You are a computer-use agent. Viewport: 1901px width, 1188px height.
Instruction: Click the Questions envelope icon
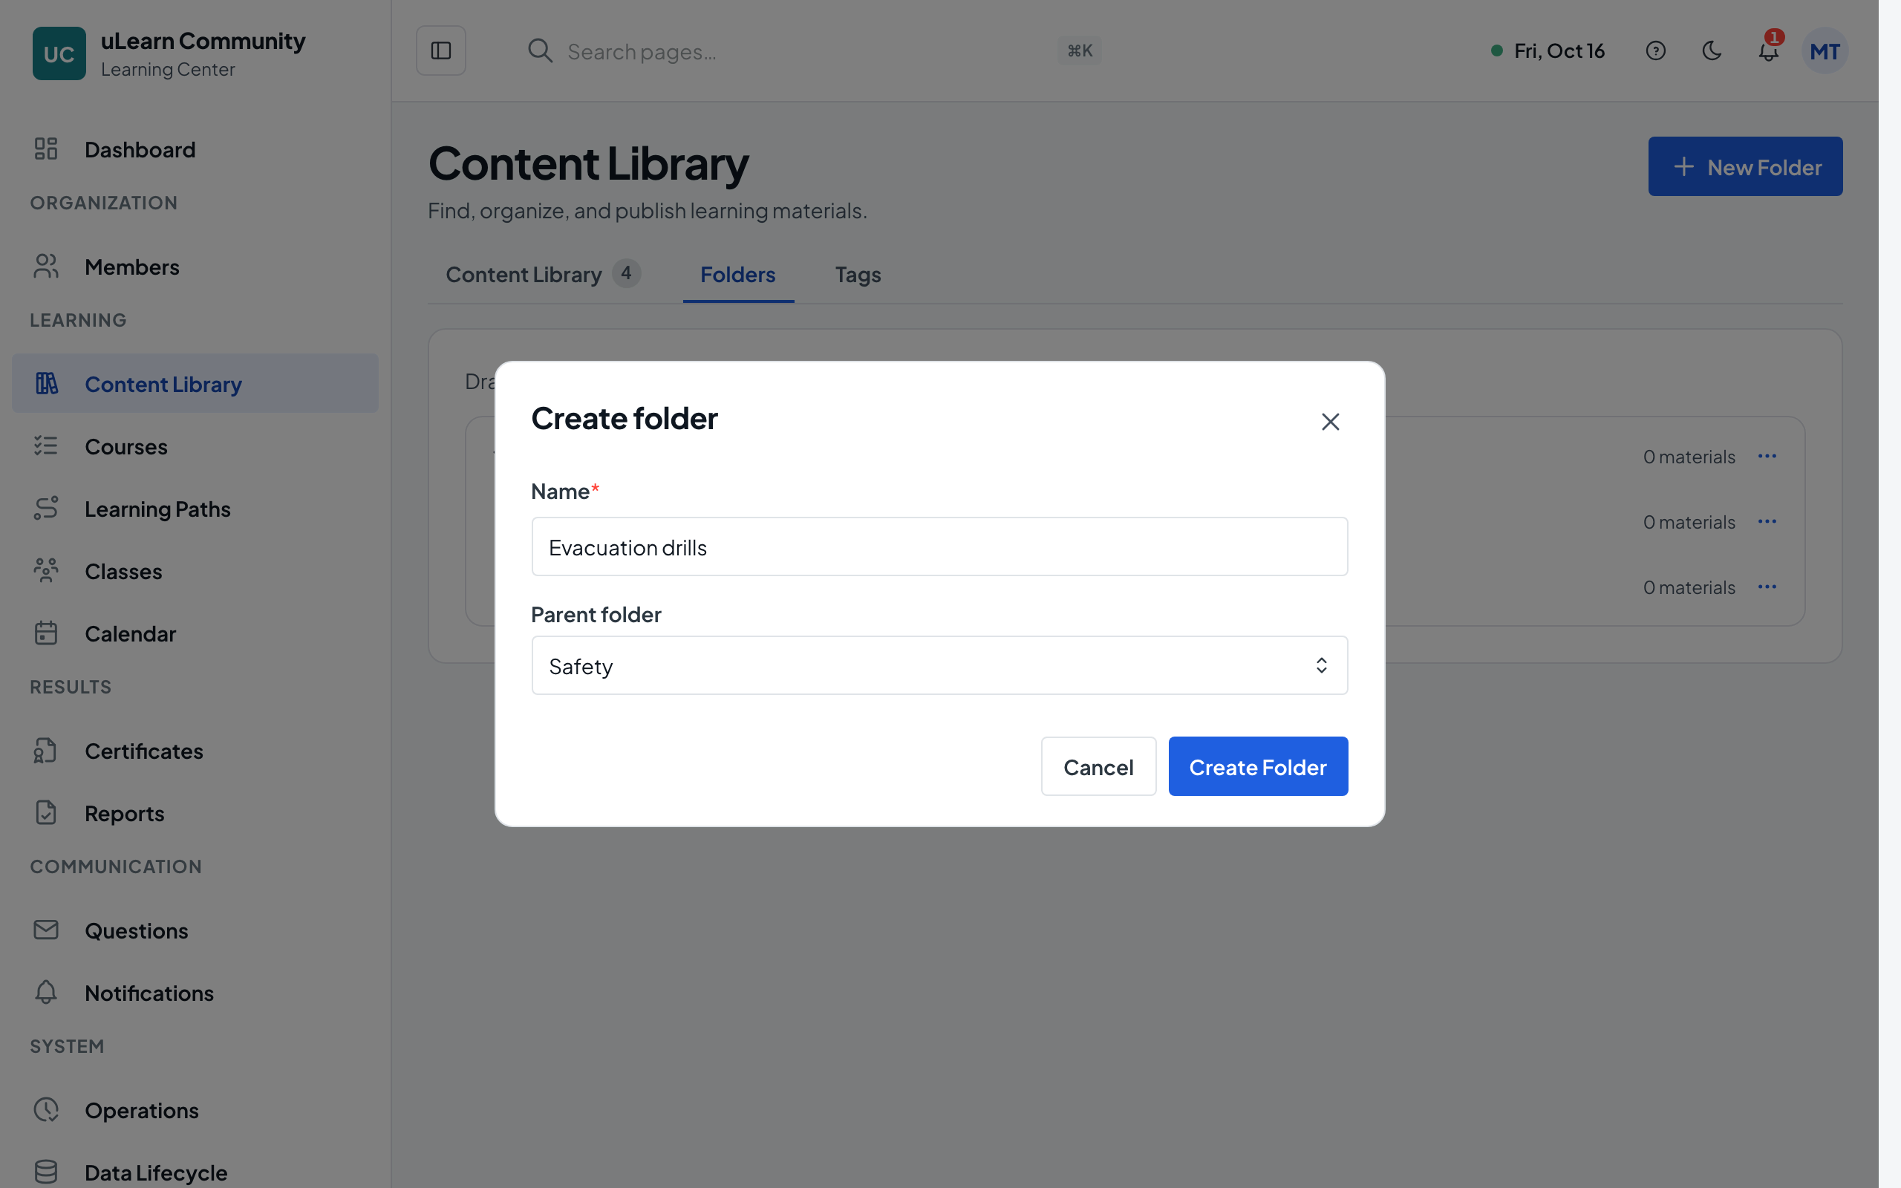[x=46, y=930]
